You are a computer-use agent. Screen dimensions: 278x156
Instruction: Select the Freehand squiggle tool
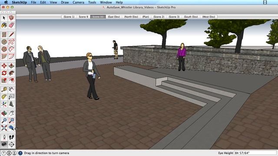tap(11, 42)
